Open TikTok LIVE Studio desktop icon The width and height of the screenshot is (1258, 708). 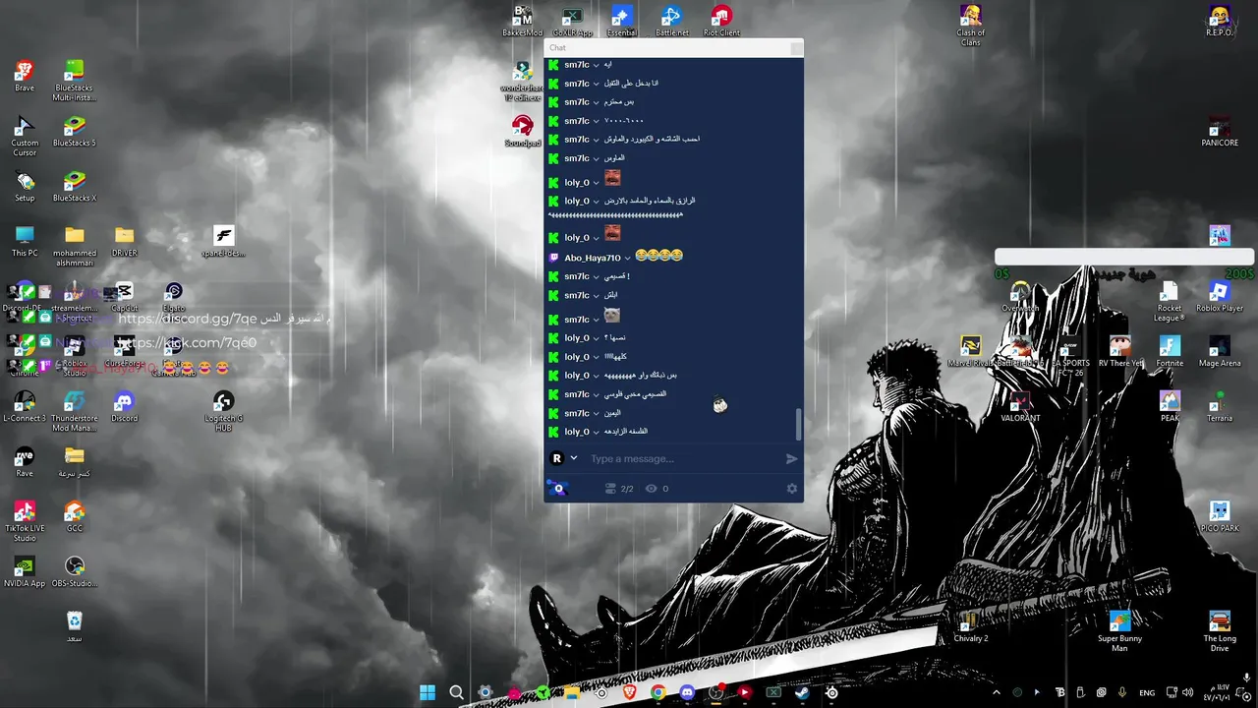[25, 521]
